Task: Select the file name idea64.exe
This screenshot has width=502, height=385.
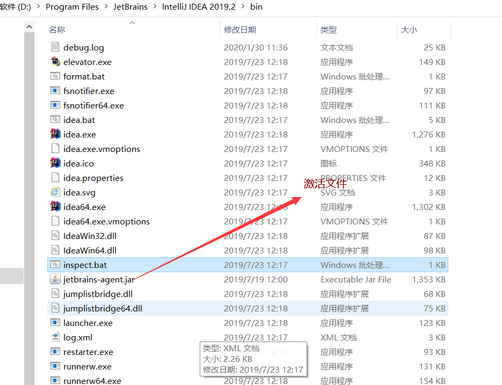Action: pos(84,207)
